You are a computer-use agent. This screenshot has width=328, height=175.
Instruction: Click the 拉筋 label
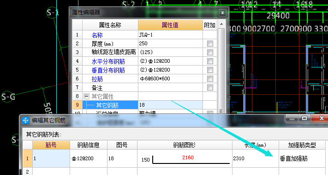(97, 79)
